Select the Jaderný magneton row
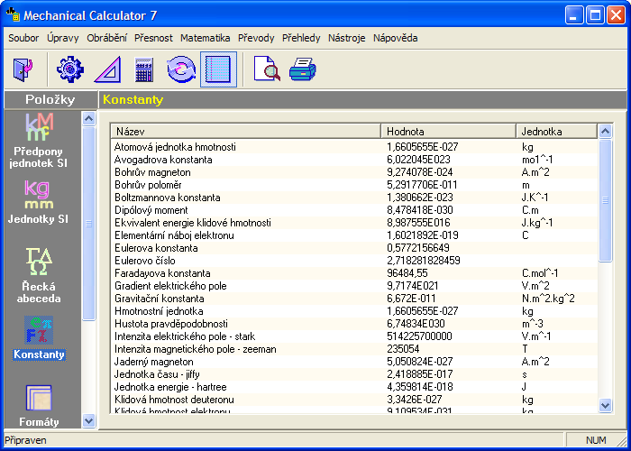Screen dimensions: 631x451 click(x=354, y=362)
